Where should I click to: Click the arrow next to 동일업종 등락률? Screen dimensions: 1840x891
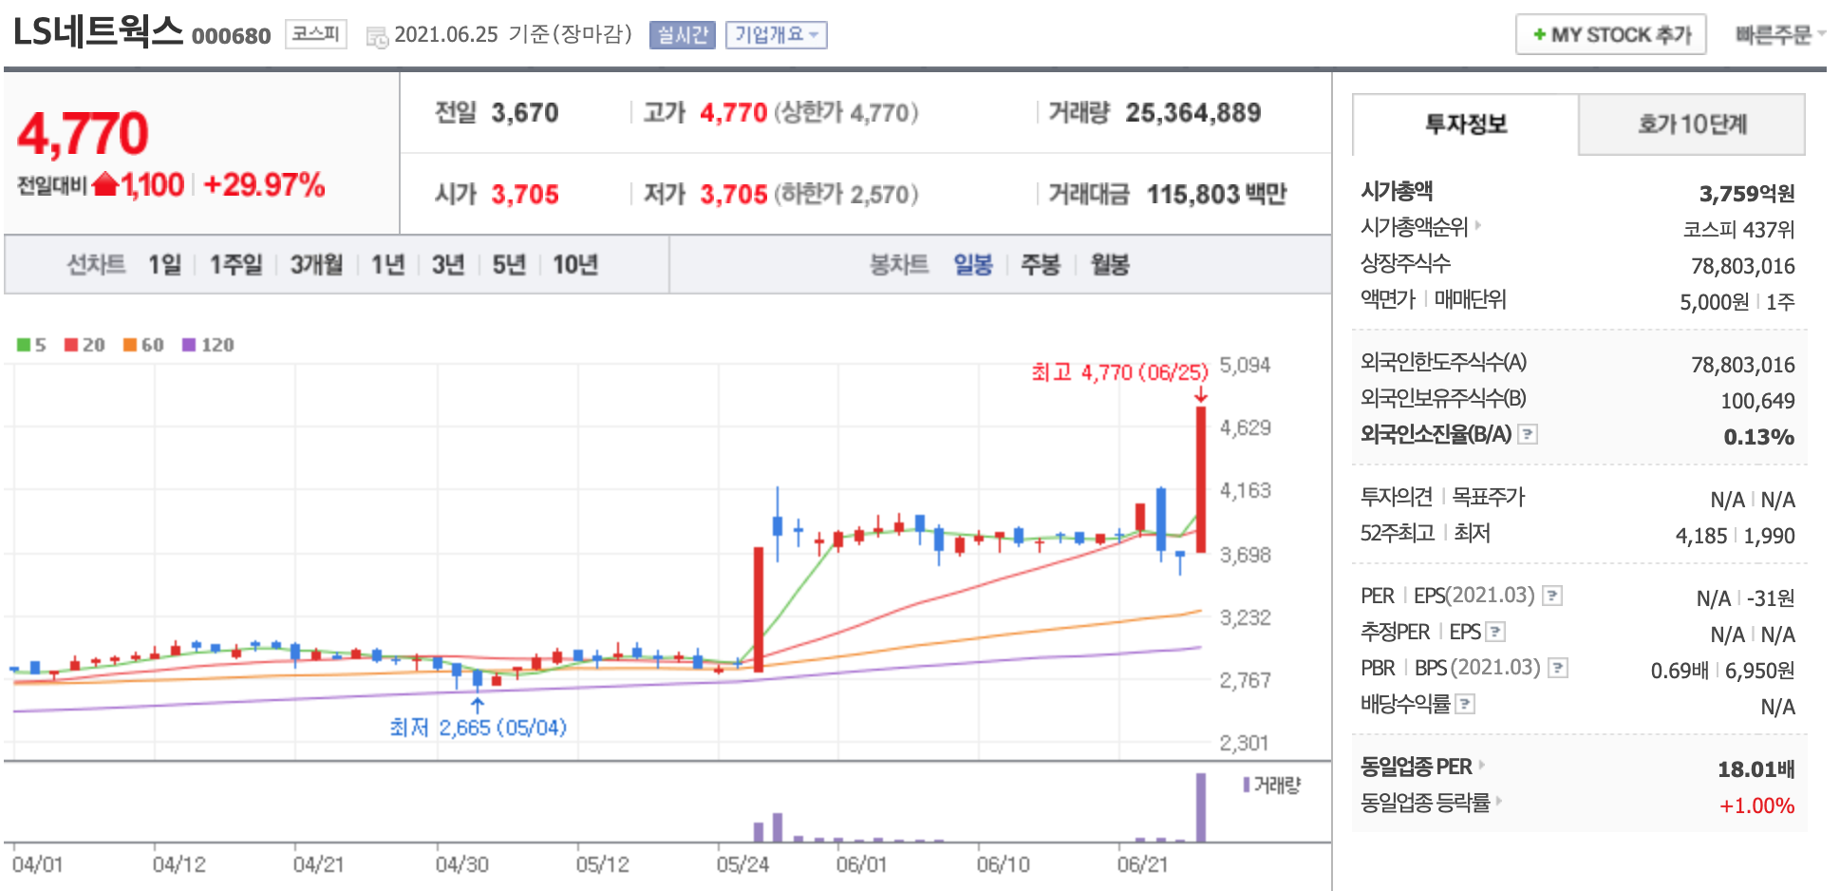click(x=1499, y=801)
